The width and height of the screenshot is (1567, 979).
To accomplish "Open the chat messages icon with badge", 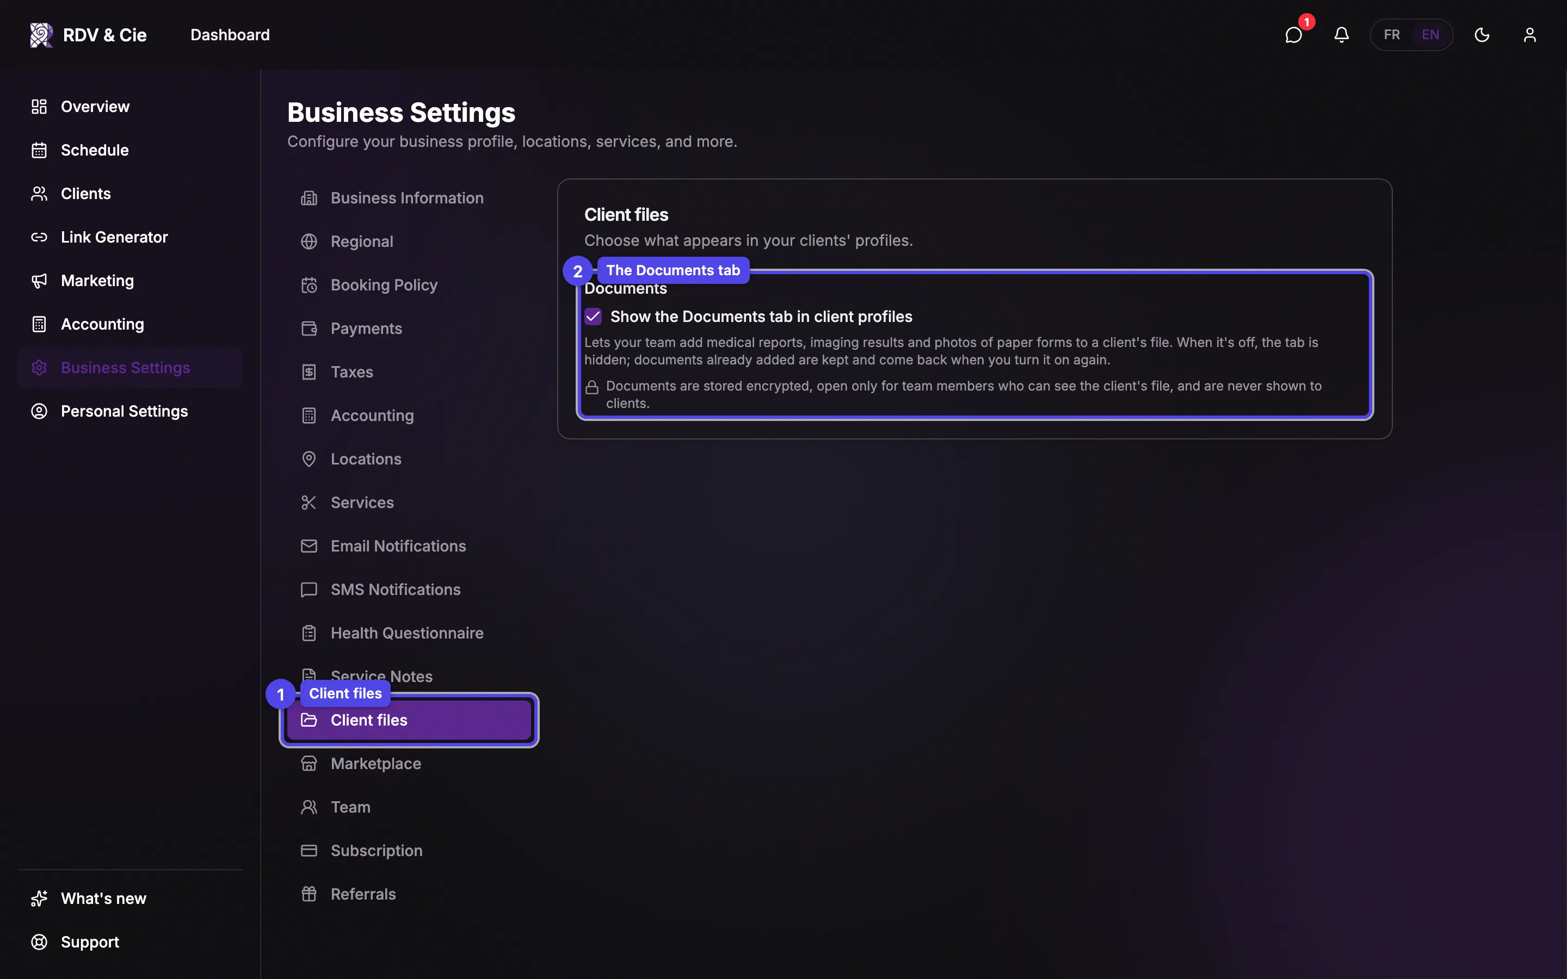I will tap(1293, 35).
